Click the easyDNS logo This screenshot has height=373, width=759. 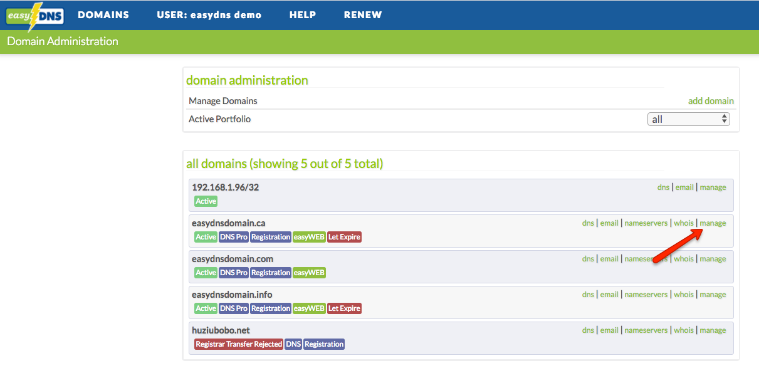[x=35, y=16]
